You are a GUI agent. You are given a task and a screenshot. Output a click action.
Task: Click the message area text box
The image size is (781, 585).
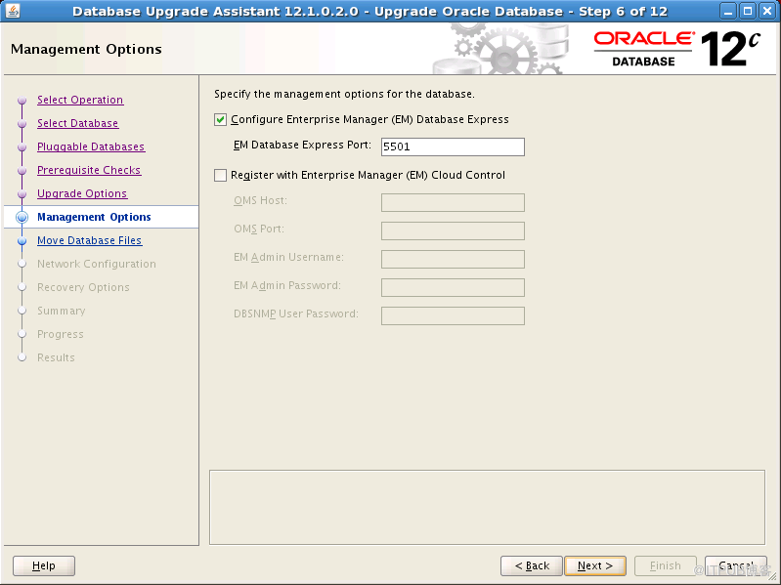pyautogui.click(x=487, y=508)
